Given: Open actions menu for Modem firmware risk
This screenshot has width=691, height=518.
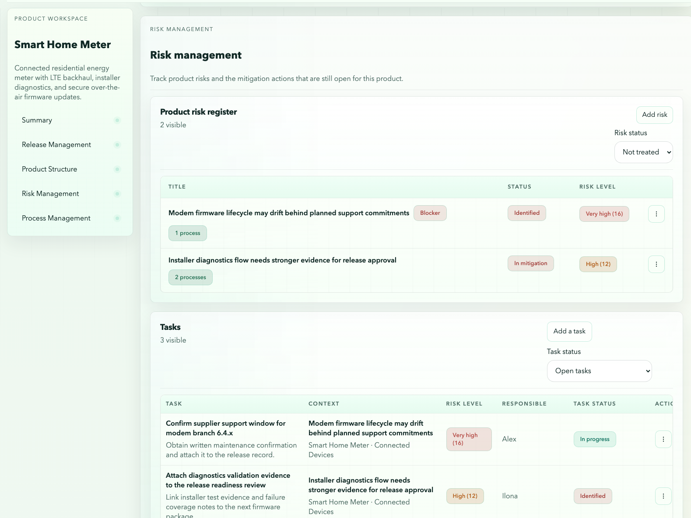Looking at the screenshot, I should pyautogui.click(x=656, y=214).
